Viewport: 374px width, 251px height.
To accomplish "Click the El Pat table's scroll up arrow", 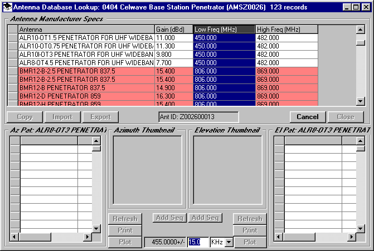I will [360, 141].
